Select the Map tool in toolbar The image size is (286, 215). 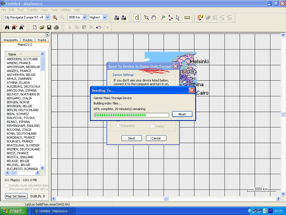tap(137, 18)
